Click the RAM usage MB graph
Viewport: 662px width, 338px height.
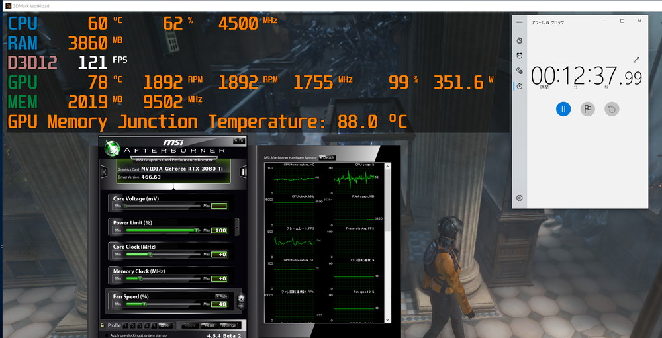tap(354, 211)
